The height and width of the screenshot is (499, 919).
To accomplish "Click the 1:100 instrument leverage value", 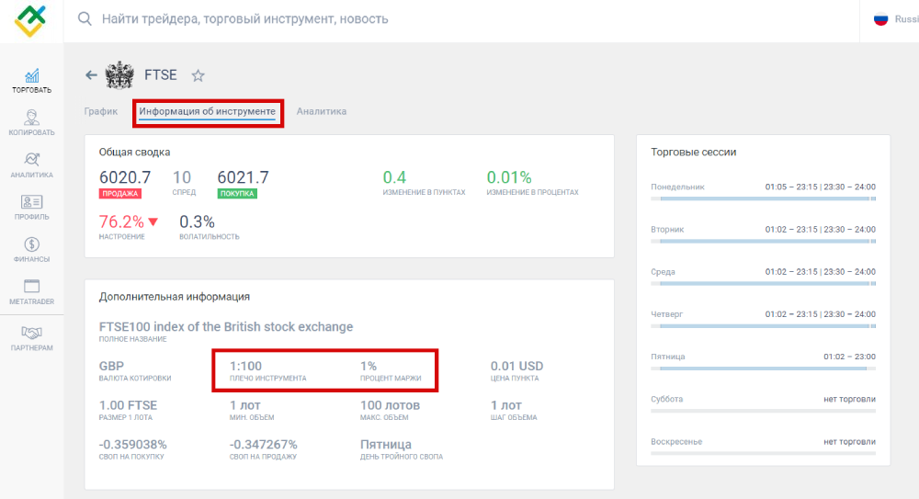I will 245,366.
